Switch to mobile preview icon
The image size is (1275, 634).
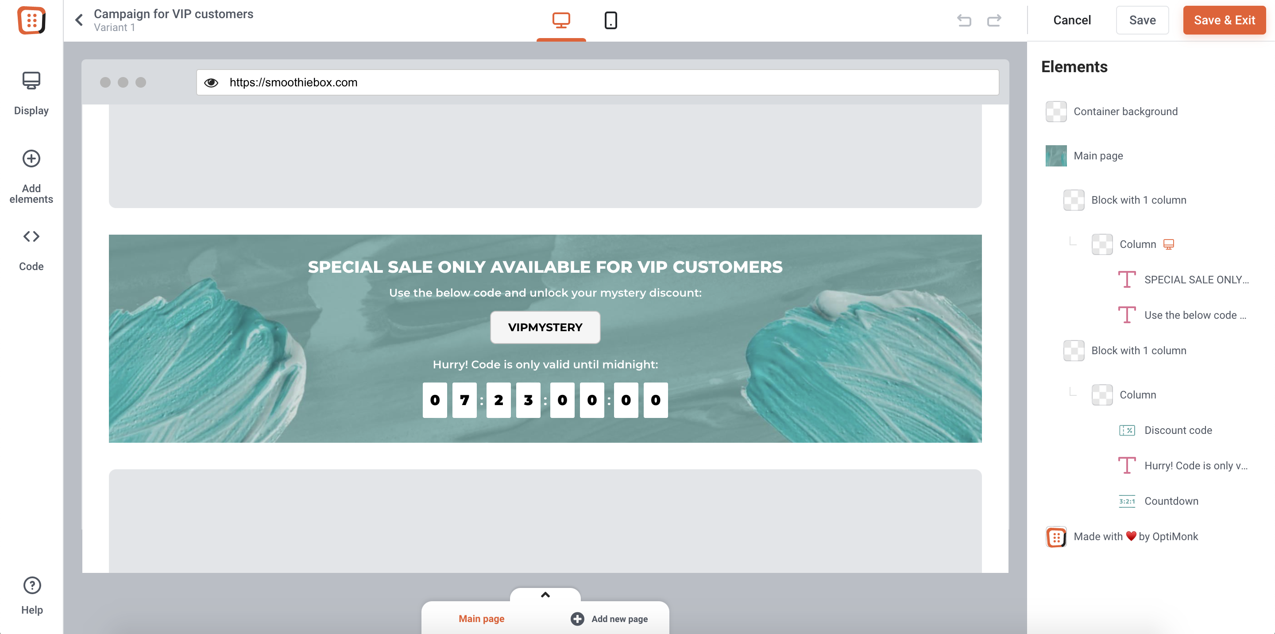pos(611,20)
